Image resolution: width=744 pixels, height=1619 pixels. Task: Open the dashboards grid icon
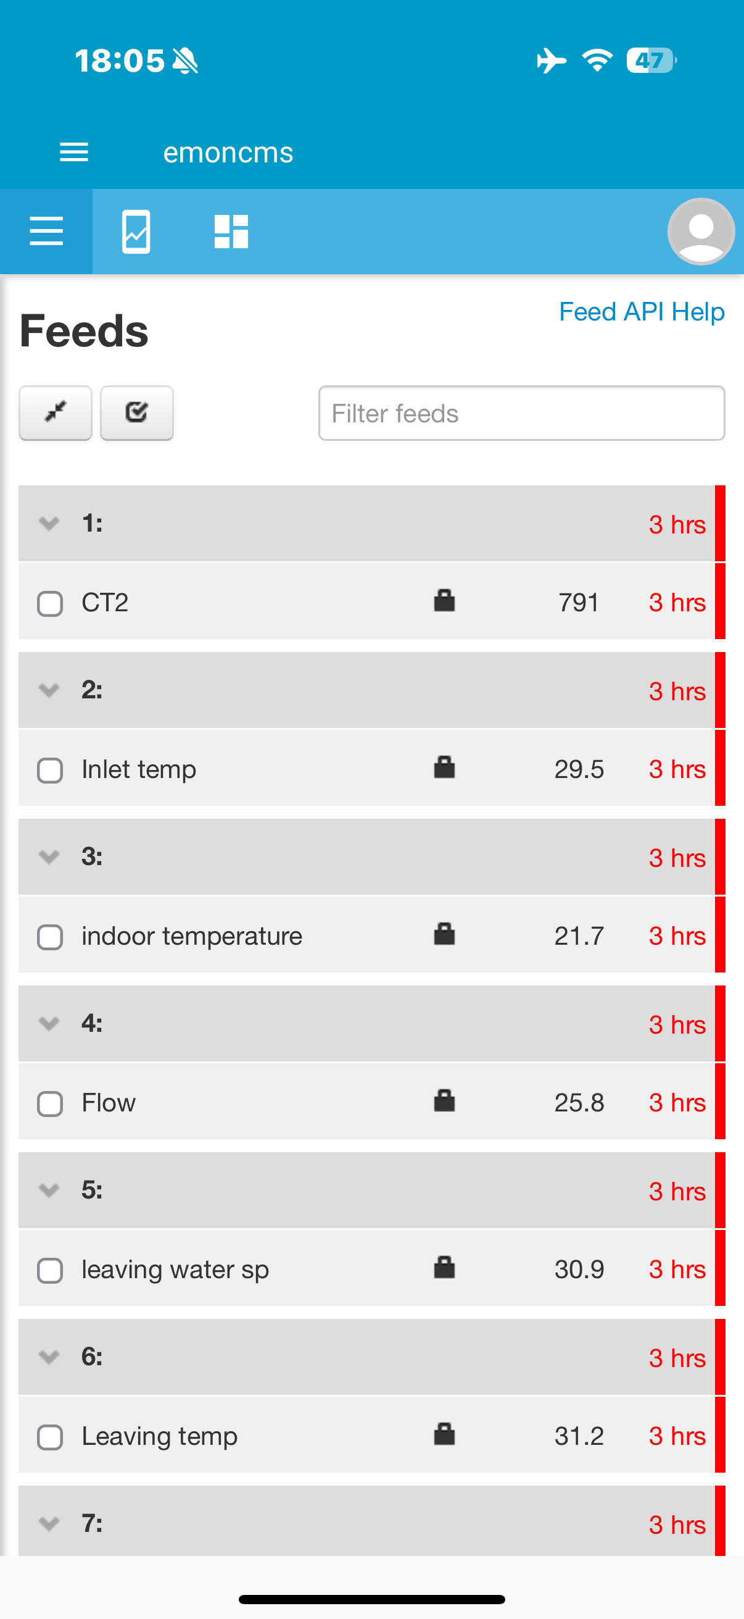click(231, 232)
